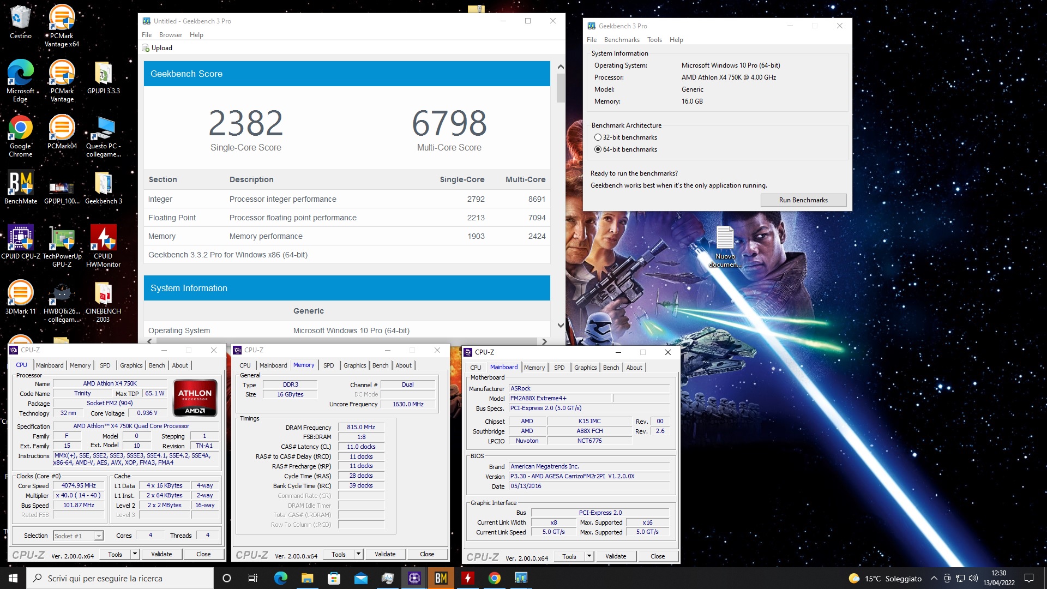Switch to CPU-Z app in the taskbar

click(x=414, y=578)
